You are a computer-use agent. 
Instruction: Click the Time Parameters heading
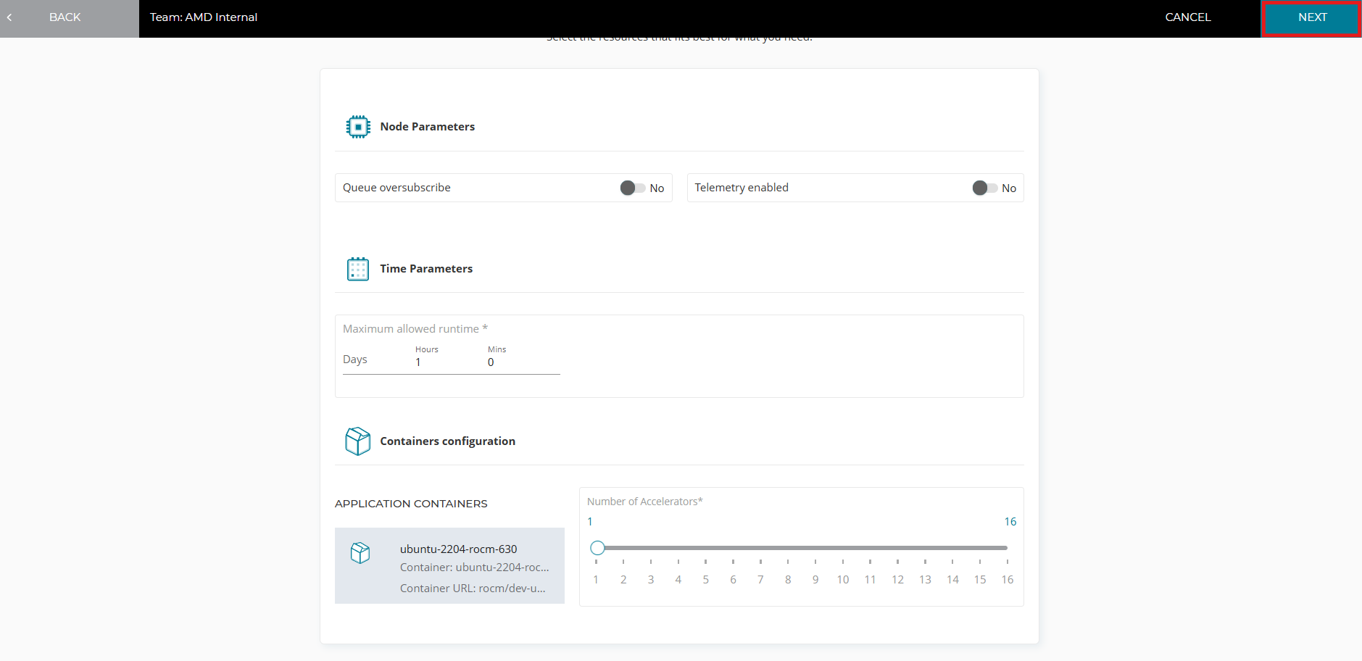(426, 269)
